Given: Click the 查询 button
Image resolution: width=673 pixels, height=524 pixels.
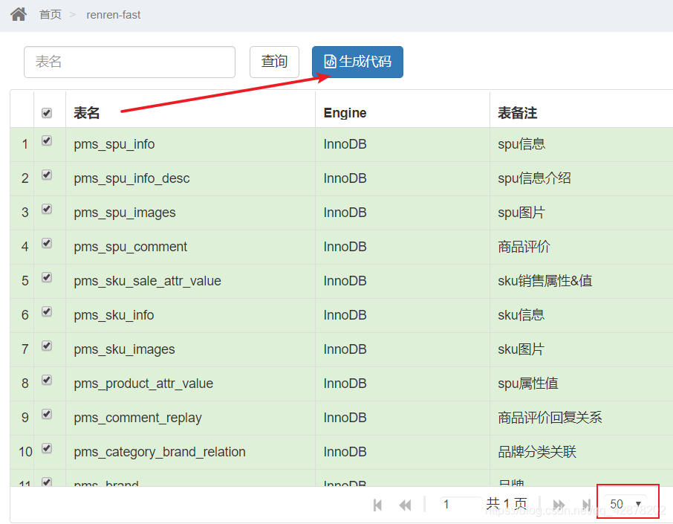Looking at the screenshot, I should coord(274,62).
